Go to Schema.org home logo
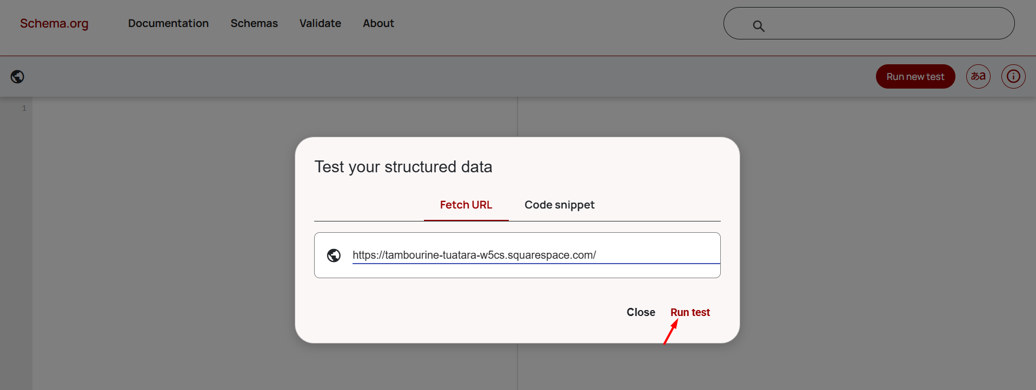 pos(54,23)
